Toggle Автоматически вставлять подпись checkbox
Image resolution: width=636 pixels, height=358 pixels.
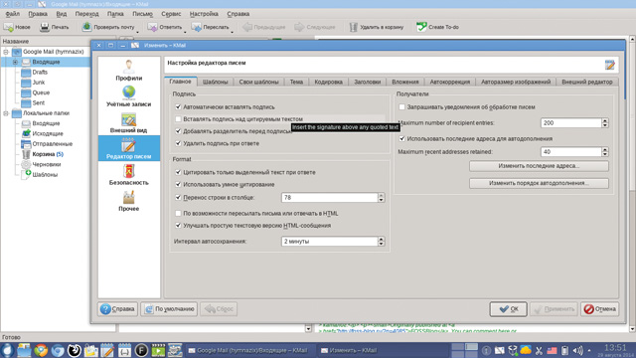[178, 107]
